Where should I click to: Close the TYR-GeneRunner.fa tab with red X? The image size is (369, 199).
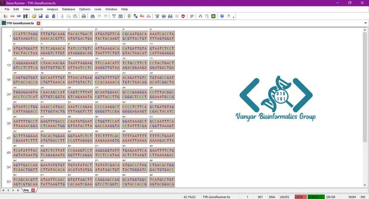tap(38, 23)
